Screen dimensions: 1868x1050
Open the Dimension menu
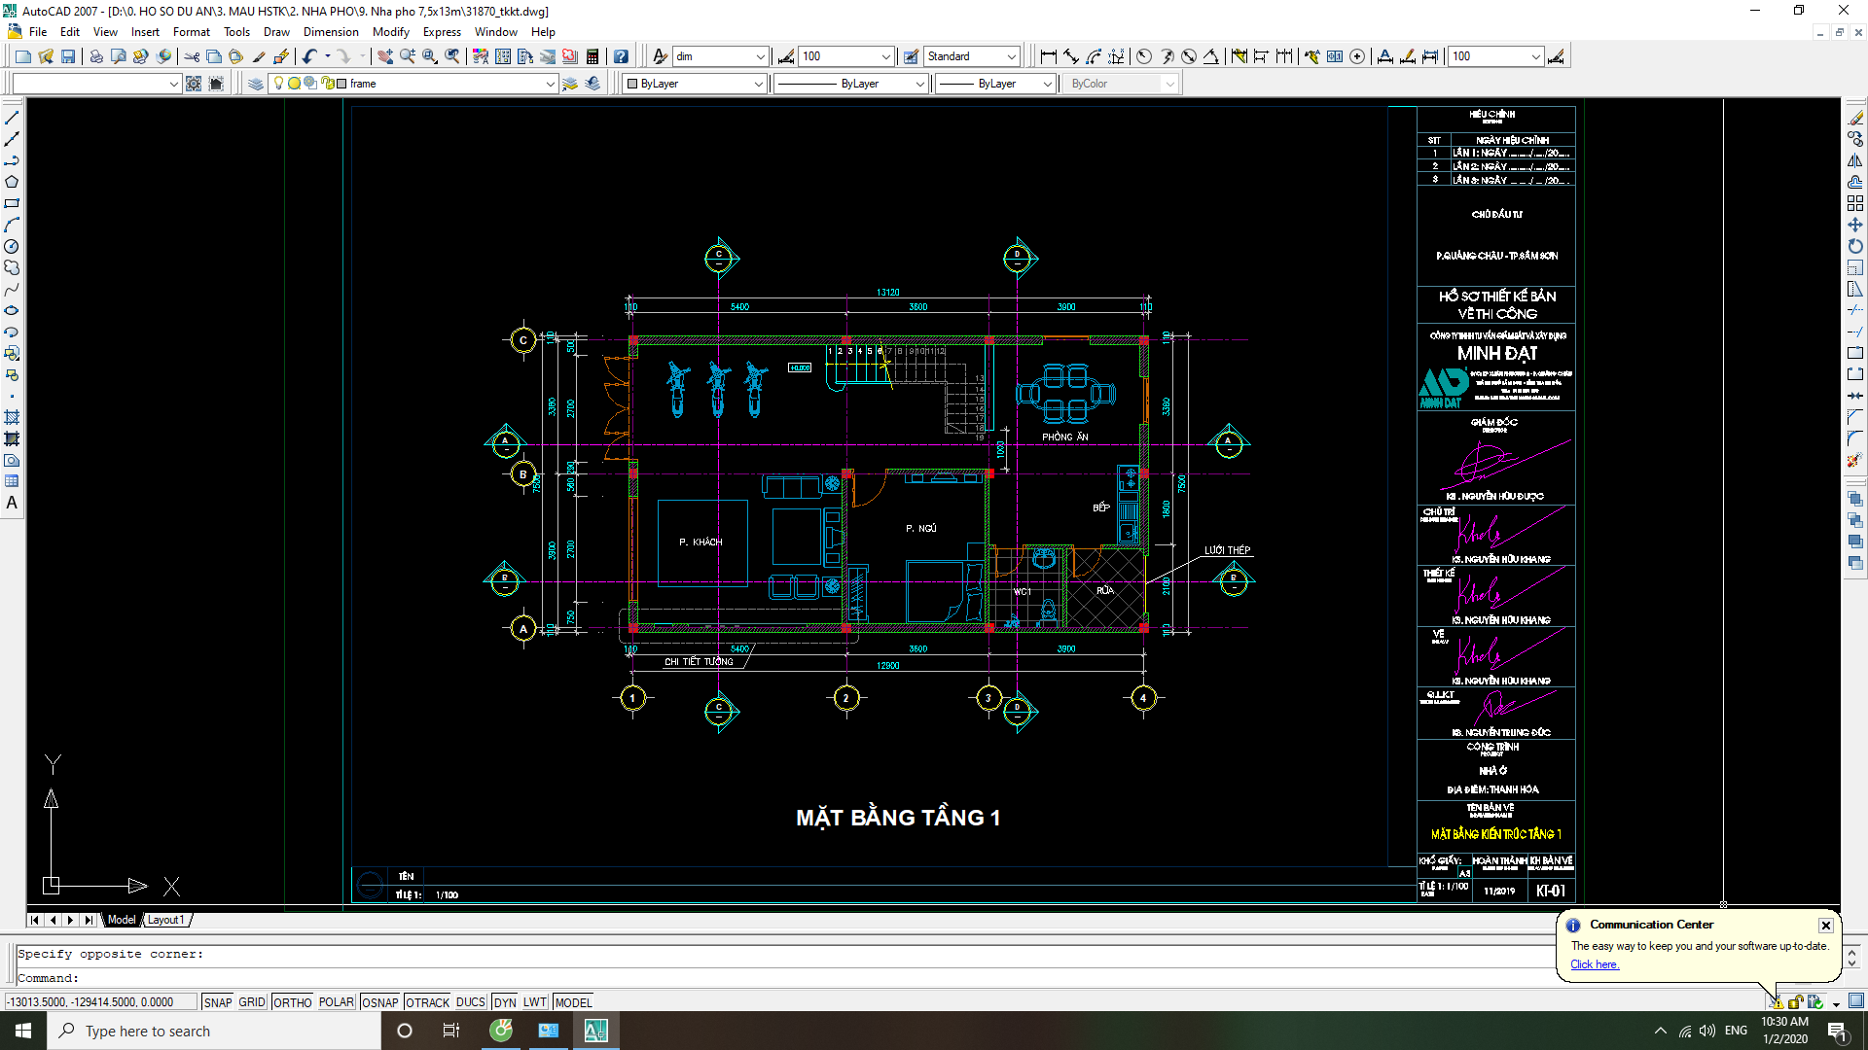(331, 32)
